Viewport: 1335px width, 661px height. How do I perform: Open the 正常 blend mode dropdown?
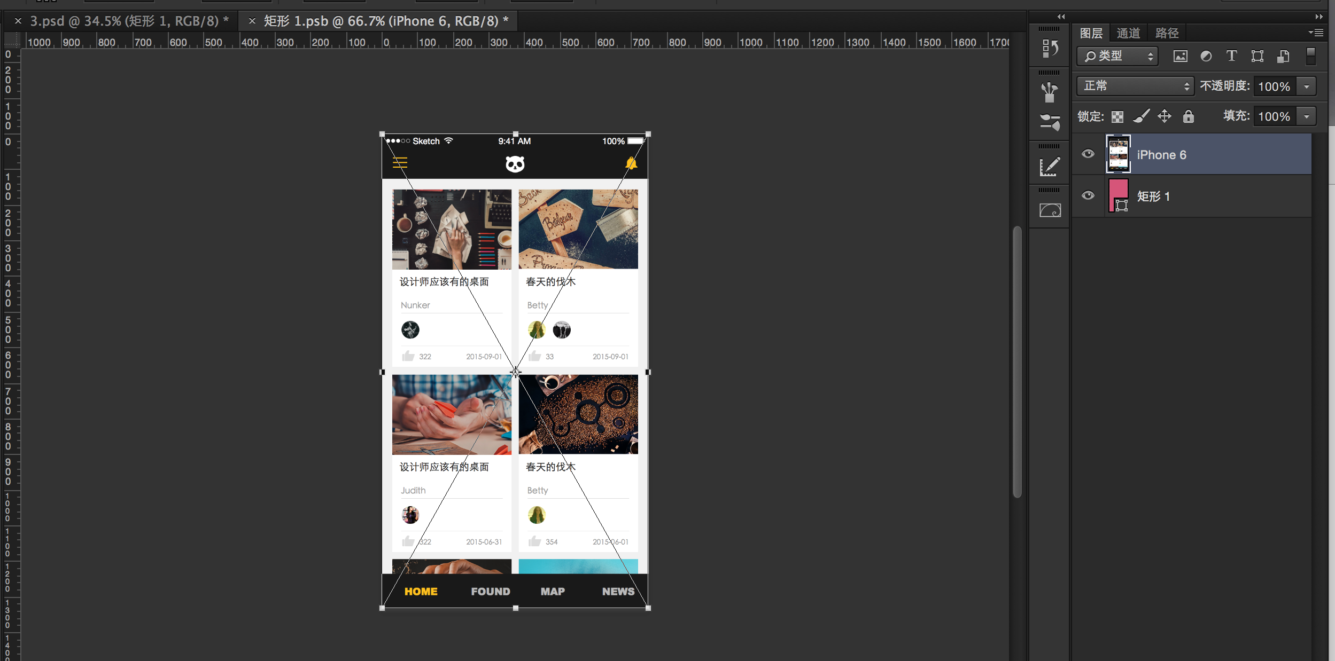tap(1135, 86)
